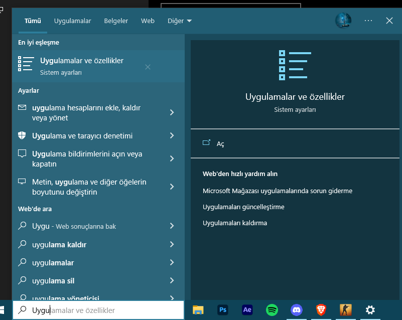Click the Windows Start button
This screenshot has height=320, width=402.
[x=3, y=310]
